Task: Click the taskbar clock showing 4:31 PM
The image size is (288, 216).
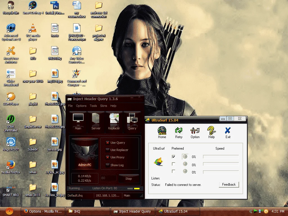Action: tap(278, 211)
